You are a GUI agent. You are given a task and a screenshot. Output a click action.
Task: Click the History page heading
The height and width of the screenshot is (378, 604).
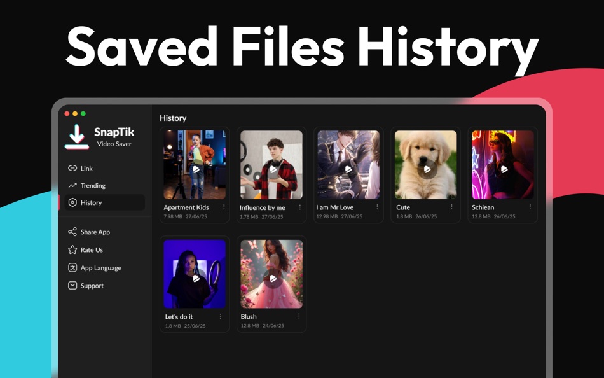[173, 118]
